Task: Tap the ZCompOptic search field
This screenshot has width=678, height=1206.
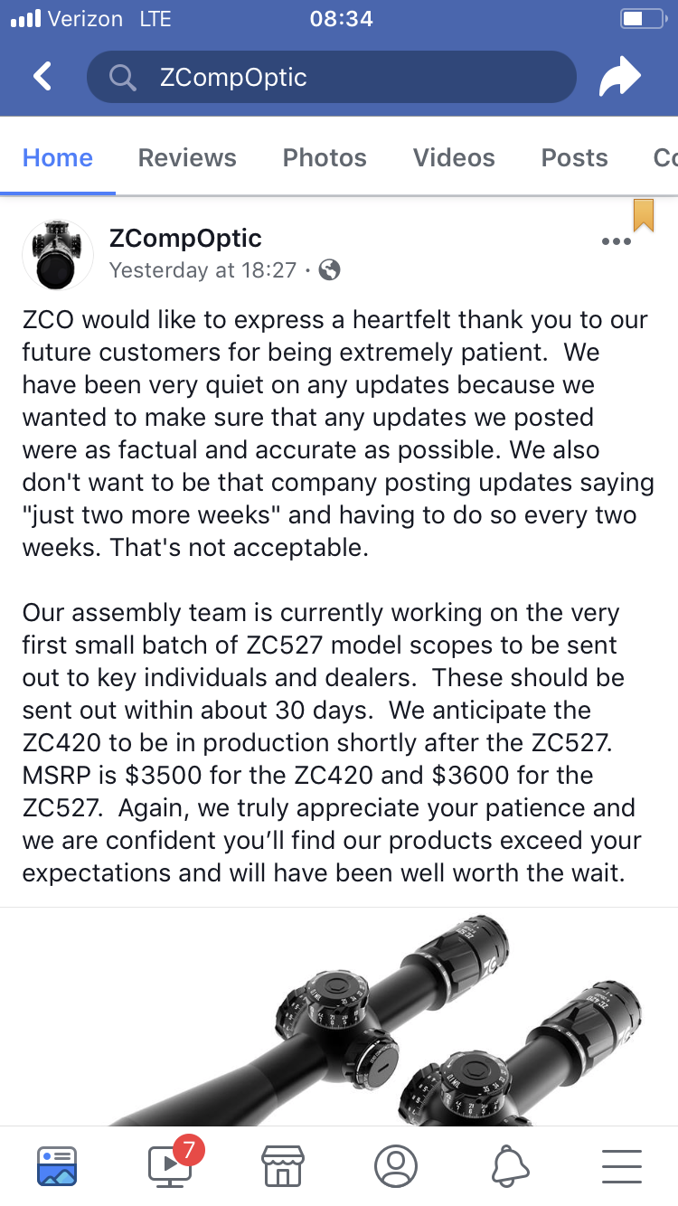Action: [x=331, y=77]
